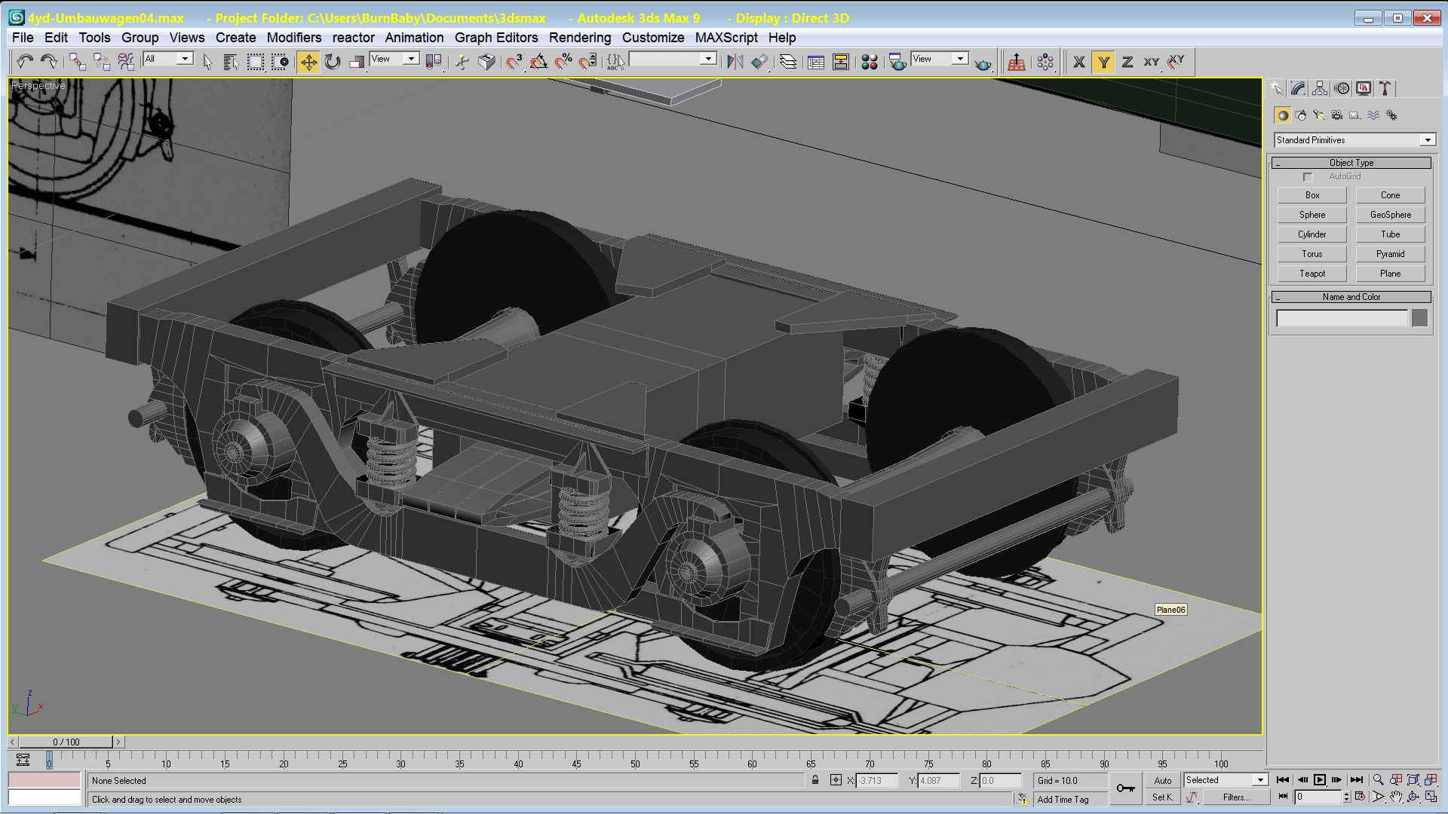This screenshot has width=1448, height=814.
Task: Select the Cameras category icon
Action: click(1336, 115)
